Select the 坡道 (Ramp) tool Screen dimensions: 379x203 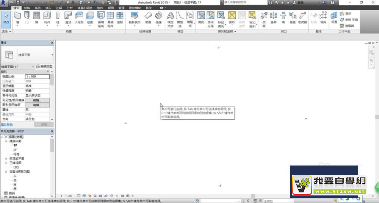pos(148,17)
